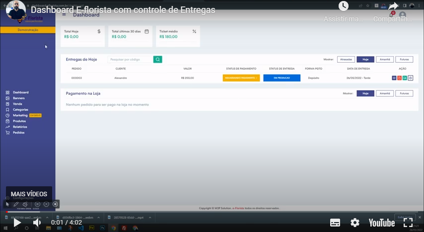This screenshot has width=424, height=232.
Task: Click the hamburger menu next to the Dashboard heading
Action: 64,14
